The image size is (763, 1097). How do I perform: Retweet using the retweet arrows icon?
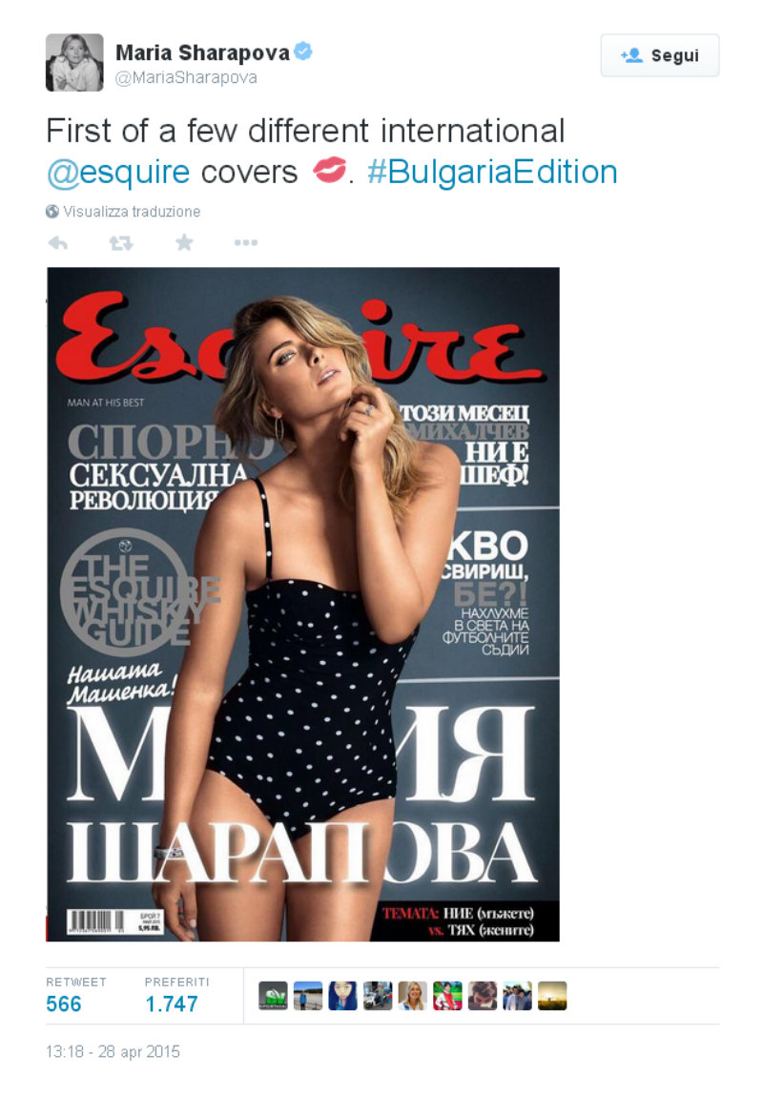pyautogui.click(x=121, y=242)
